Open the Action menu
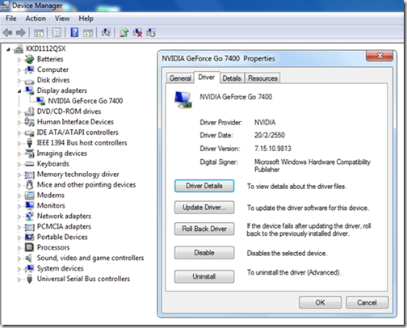Image resolution: width=407 pixels, height=328 pixels. 36,19
